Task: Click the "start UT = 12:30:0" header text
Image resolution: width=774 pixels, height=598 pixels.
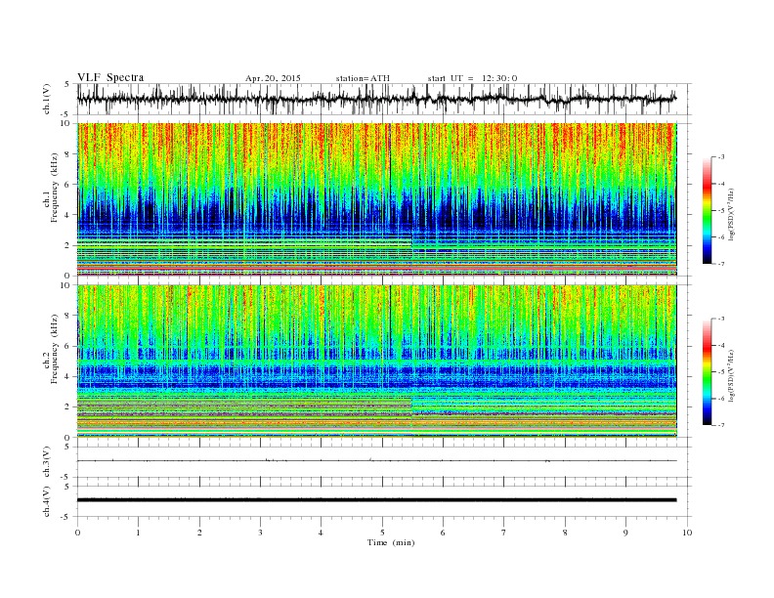Action: (472, 78)
